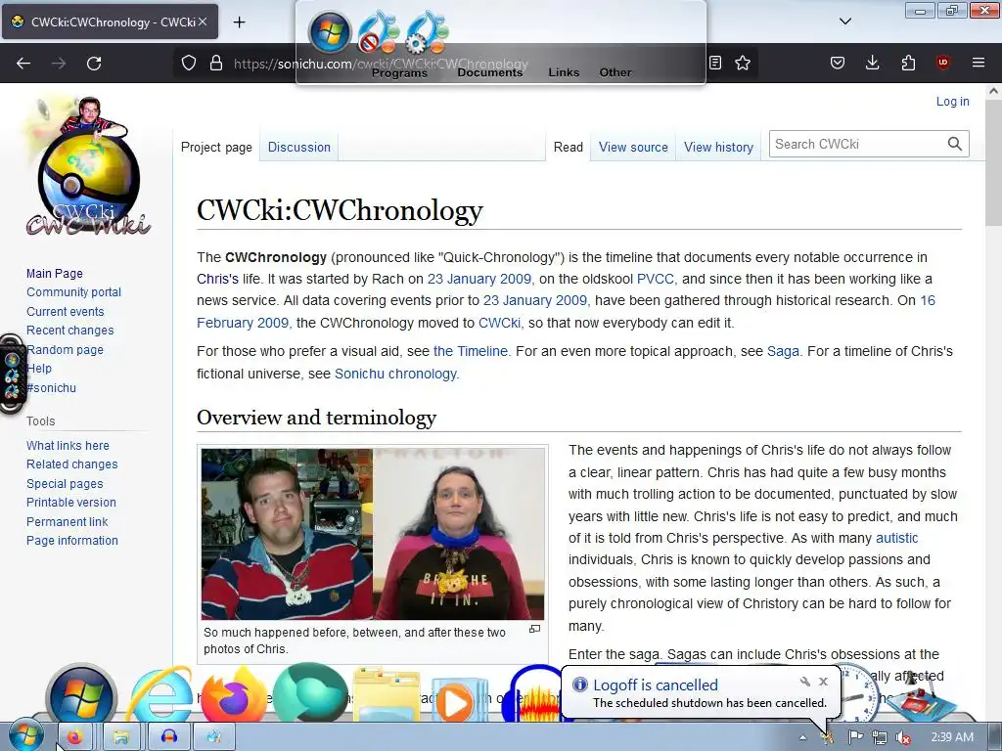Switch to Firefox via taskbar button
This screenshot has width=1002, height=751.
click(x=76, y=737)
